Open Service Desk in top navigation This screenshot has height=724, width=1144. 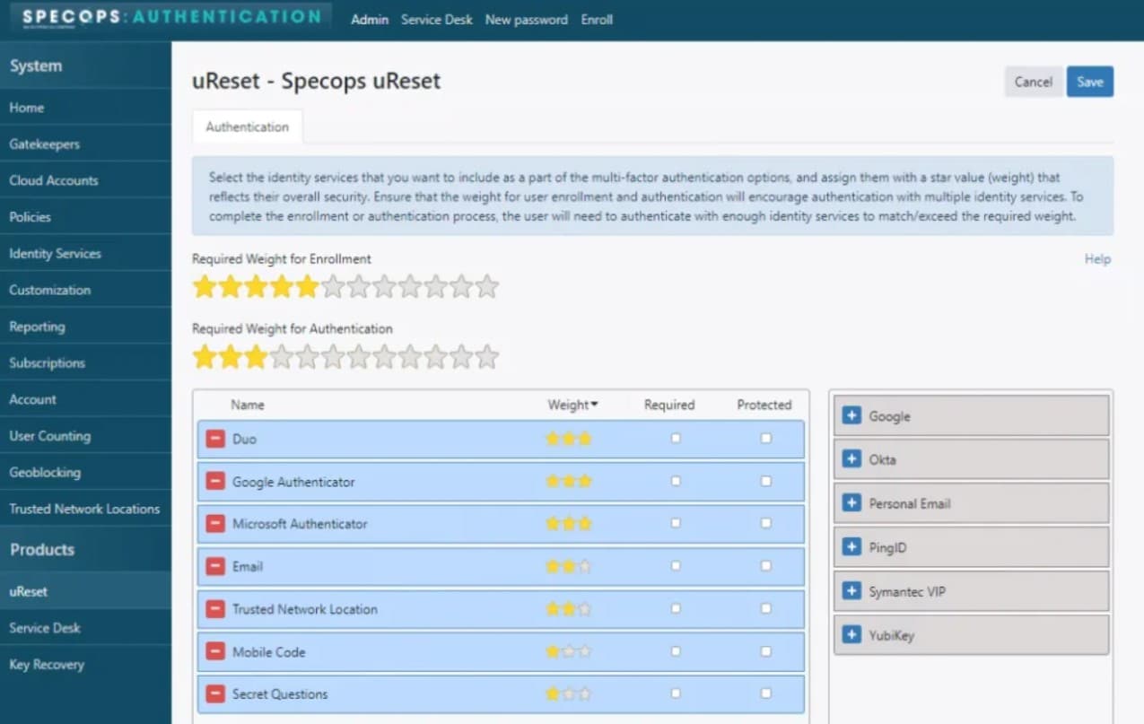point(437,20)
